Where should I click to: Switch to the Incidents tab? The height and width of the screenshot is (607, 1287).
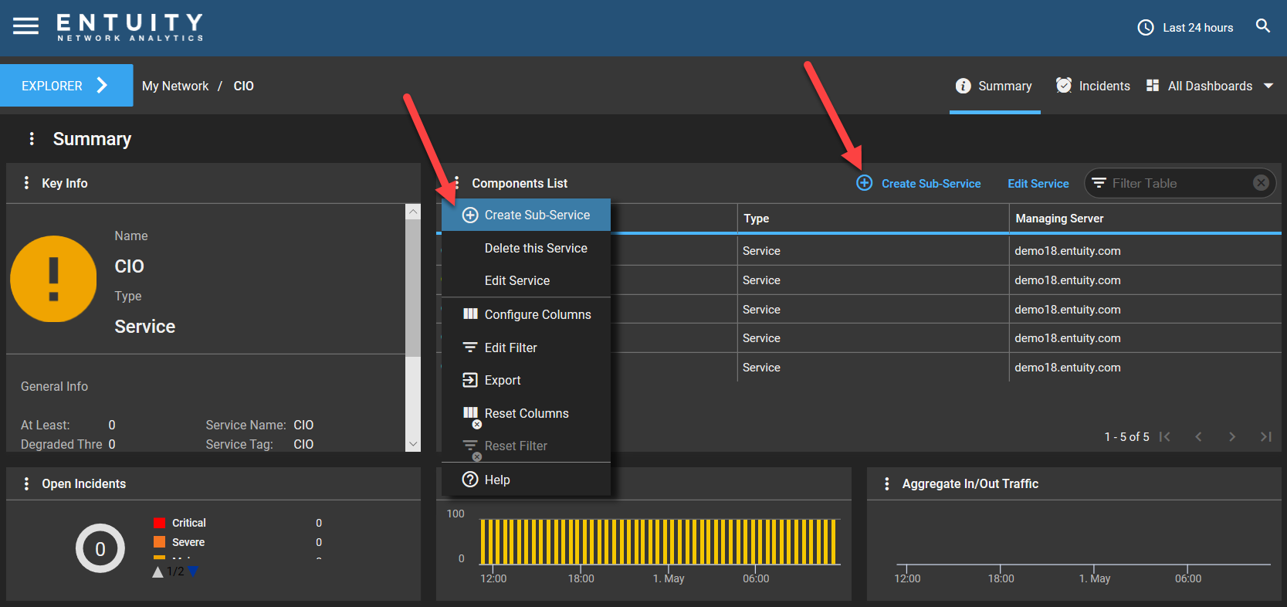click(x=1092, y=86)
